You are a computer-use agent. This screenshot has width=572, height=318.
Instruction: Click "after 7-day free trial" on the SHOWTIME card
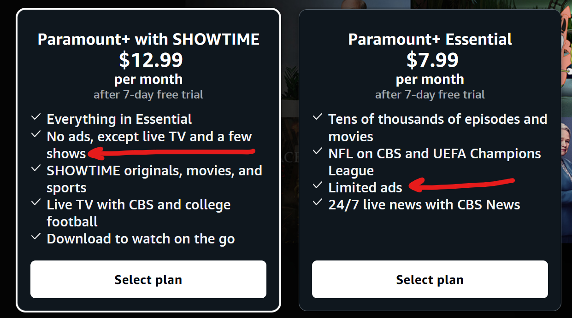(148, 94)
